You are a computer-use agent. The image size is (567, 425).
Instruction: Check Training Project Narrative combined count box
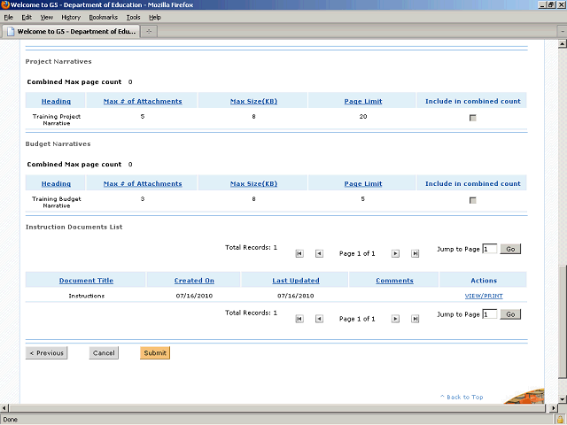pyautogui.click(x=472, y=118)
